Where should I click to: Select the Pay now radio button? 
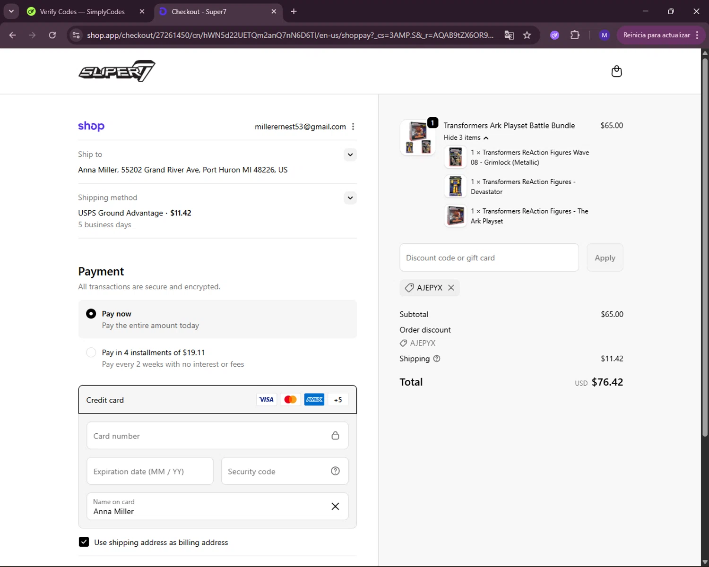(91, 314)
